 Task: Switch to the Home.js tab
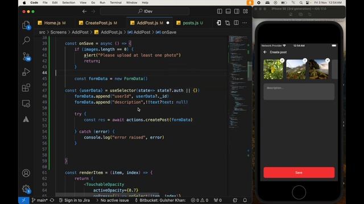(x=52, y=23)
